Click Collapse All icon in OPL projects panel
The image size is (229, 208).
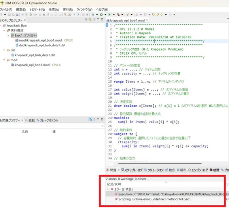click(x=86, y=19)
